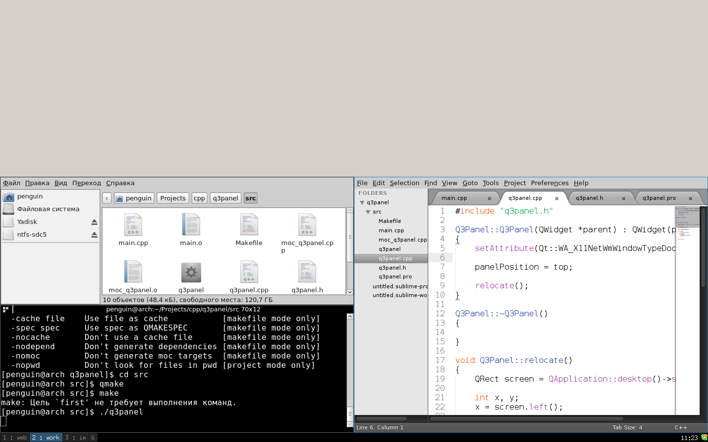Eject the ntfs-sdc5 volume
The width and height of the screenshot is (708, 442).
pos(94,235)
